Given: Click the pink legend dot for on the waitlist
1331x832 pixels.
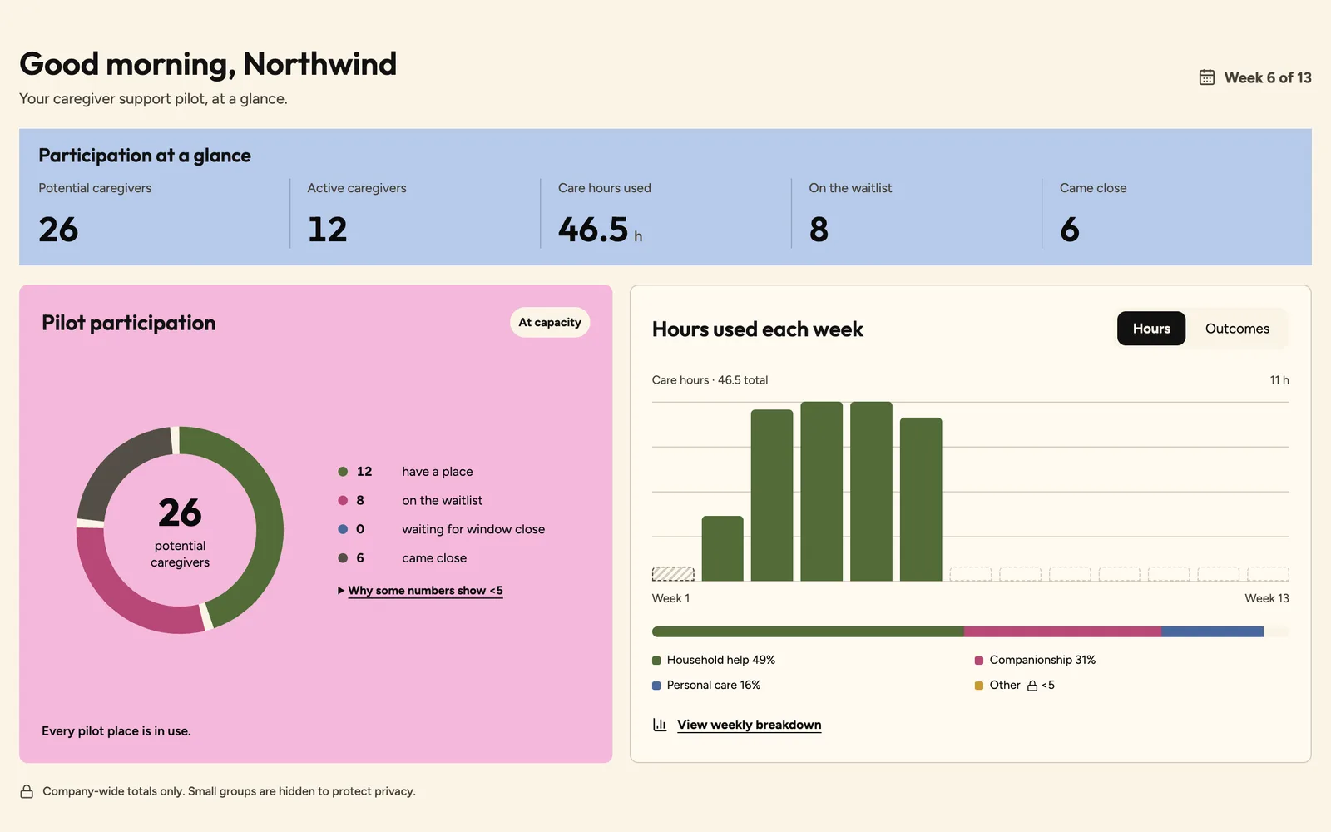Looking at the screenshot, I should (343, 500).
